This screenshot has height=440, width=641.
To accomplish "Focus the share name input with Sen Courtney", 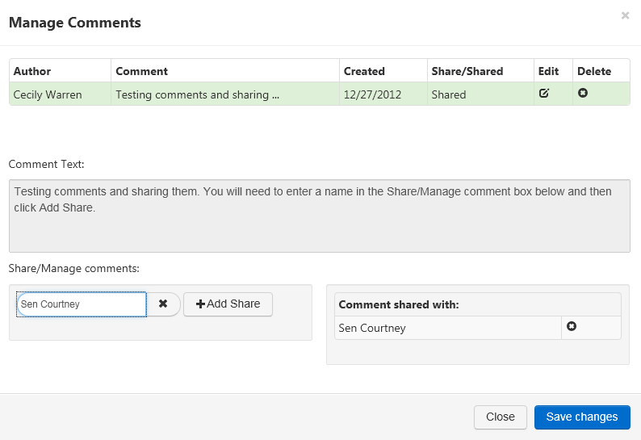I will pos(82,304).
